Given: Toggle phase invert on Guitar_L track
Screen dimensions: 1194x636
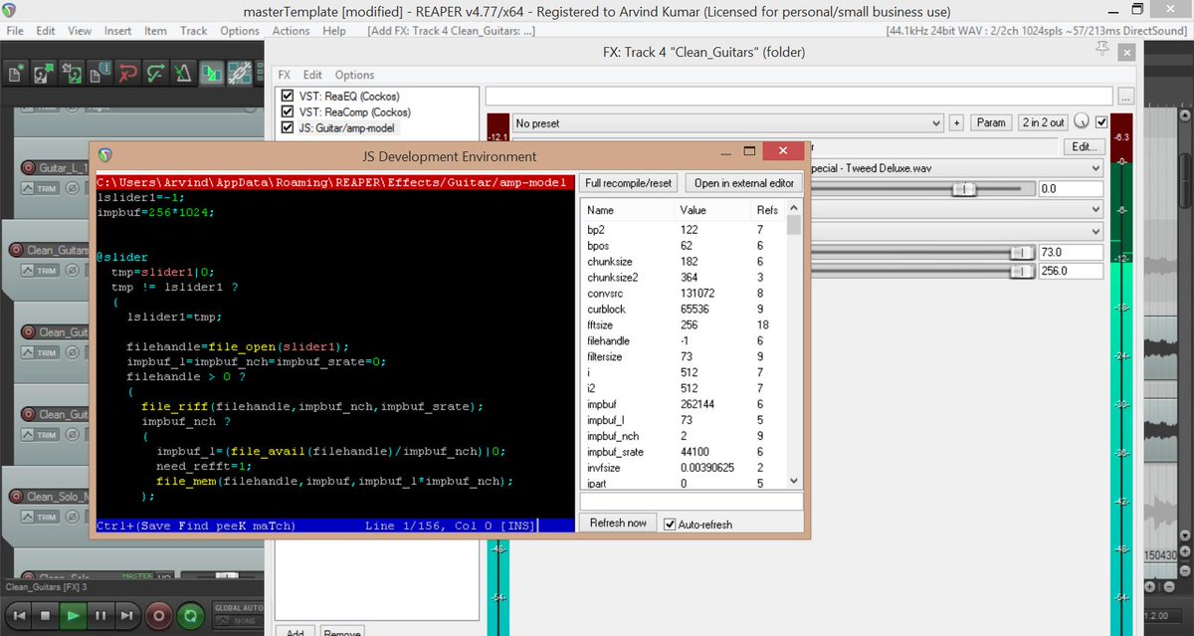Looking at the screenshot, I should pos(72,189).
